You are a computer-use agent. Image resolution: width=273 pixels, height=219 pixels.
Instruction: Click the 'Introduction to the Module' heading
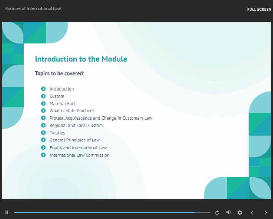point(81,59)
